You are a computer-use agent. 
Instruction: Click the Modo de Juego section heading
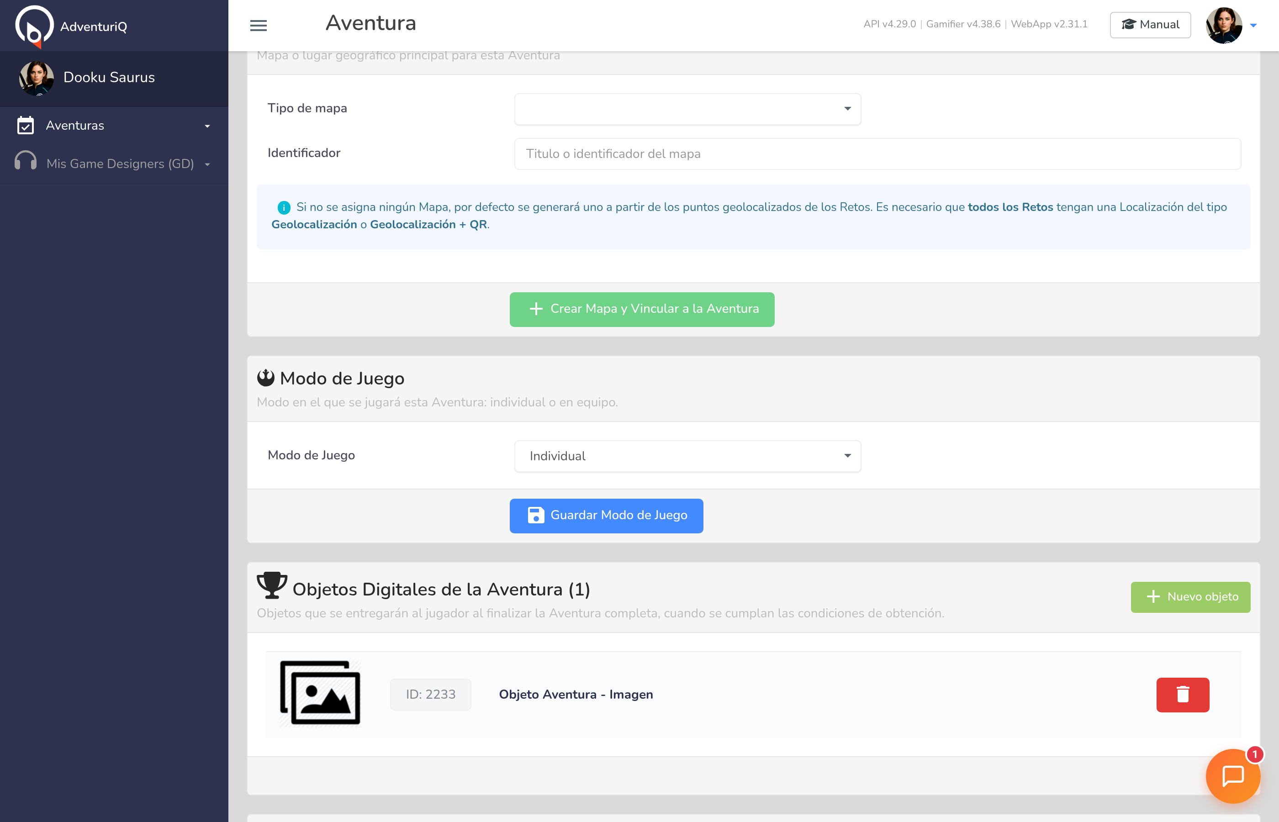[x=342, y=379]
